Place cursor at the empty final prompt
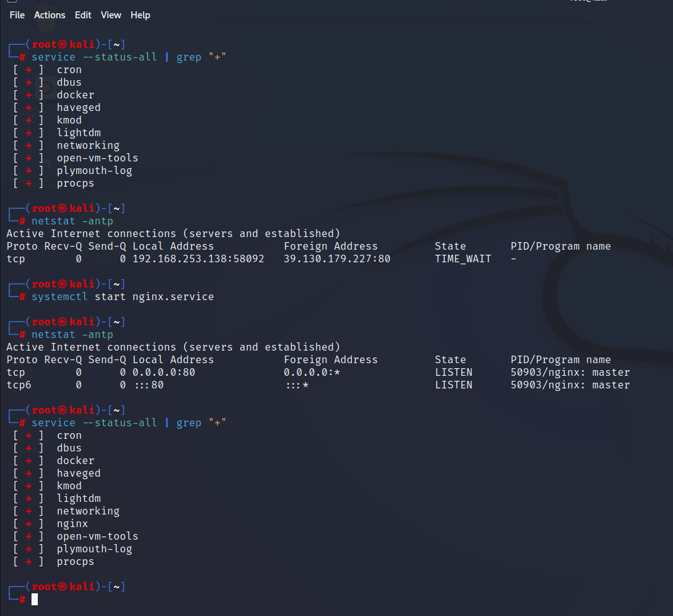The width and height of the screenshot is (673, 616). coord(35,599)
